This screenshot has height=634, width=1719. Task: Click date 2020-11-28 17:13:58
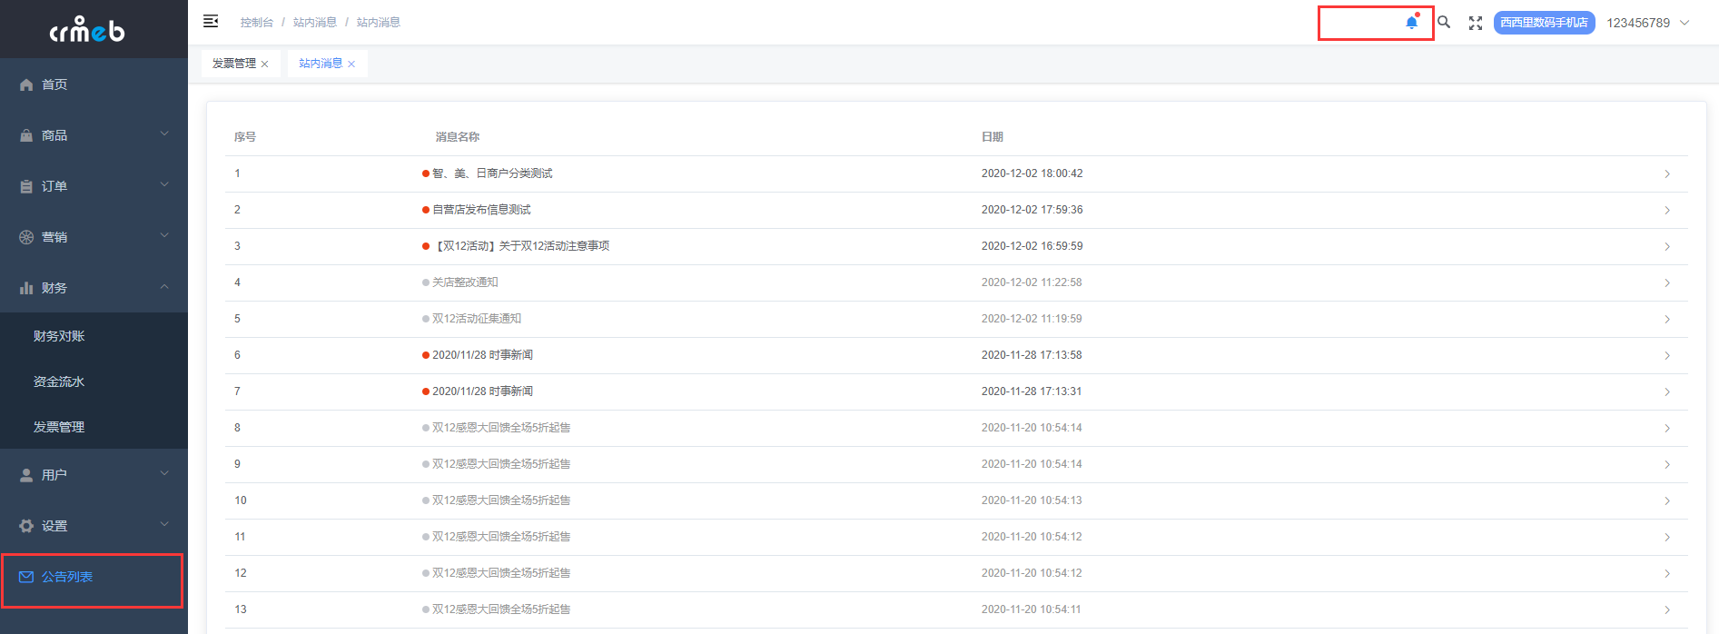coord(1032,355)
